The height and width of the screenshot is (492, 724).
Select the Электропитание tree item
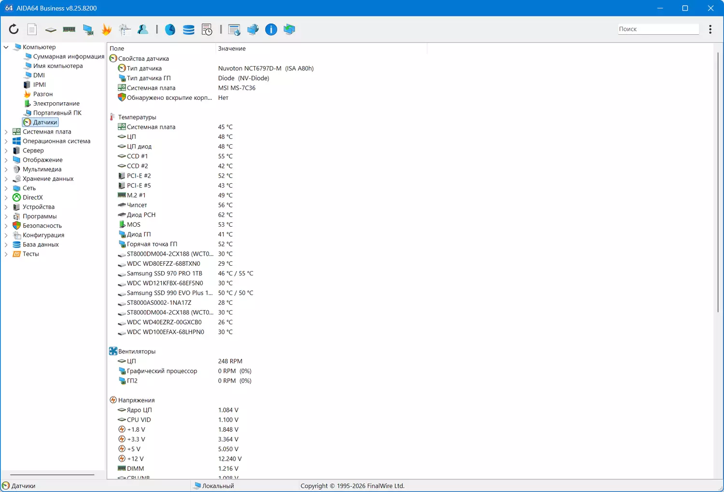point(56,104)
